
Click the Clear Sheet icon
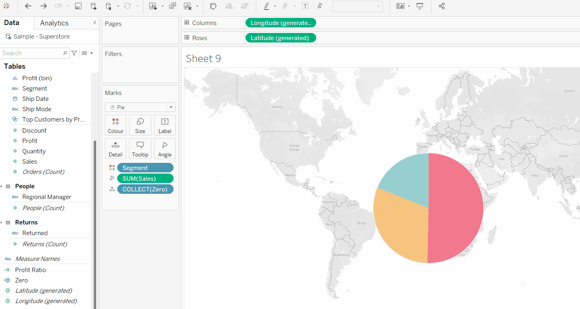tap(188, 6)
